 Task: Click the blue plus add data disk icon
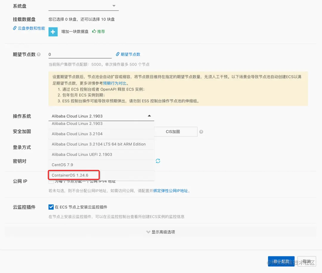tap(53, 32)
